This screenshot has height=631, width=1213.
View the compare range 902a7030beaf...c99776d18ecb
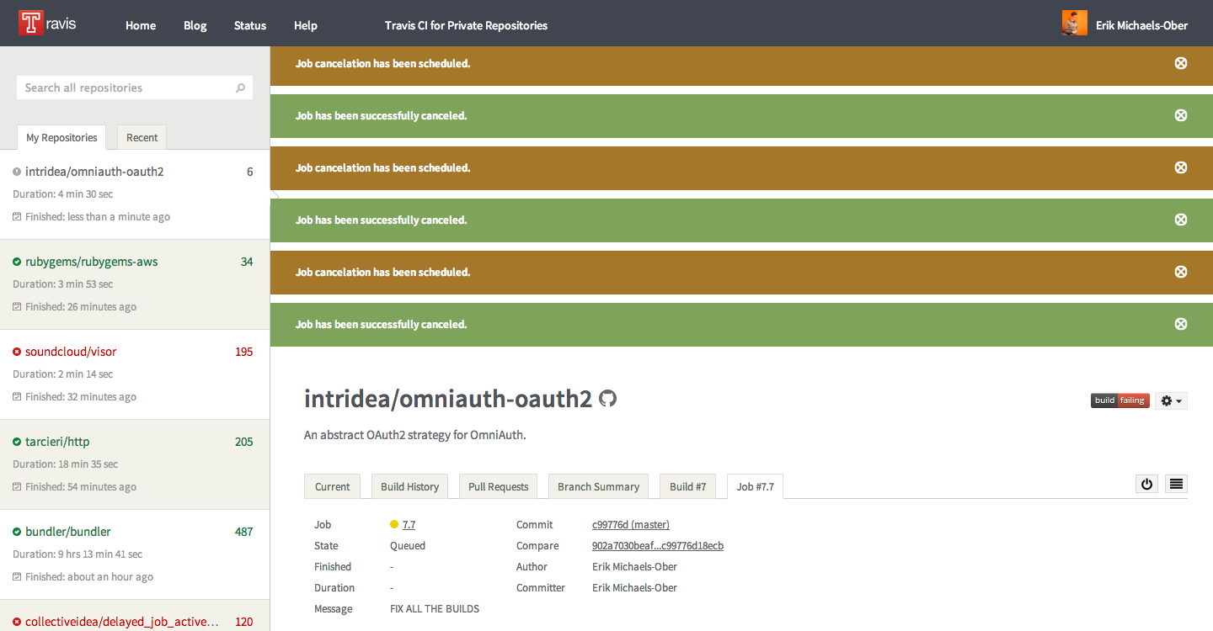tap(657, 545)
